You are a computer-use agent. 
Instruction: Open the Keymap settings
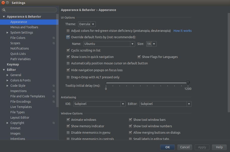[x=13, y=64]
